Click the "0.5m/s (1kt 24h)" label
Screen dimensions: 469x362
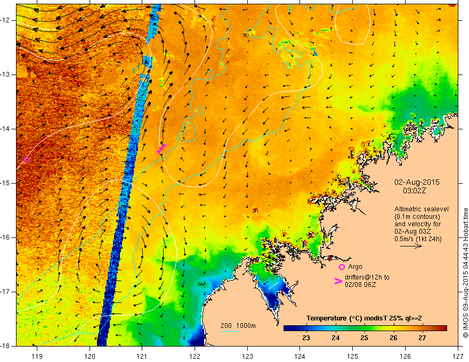(x=418, y=239)
